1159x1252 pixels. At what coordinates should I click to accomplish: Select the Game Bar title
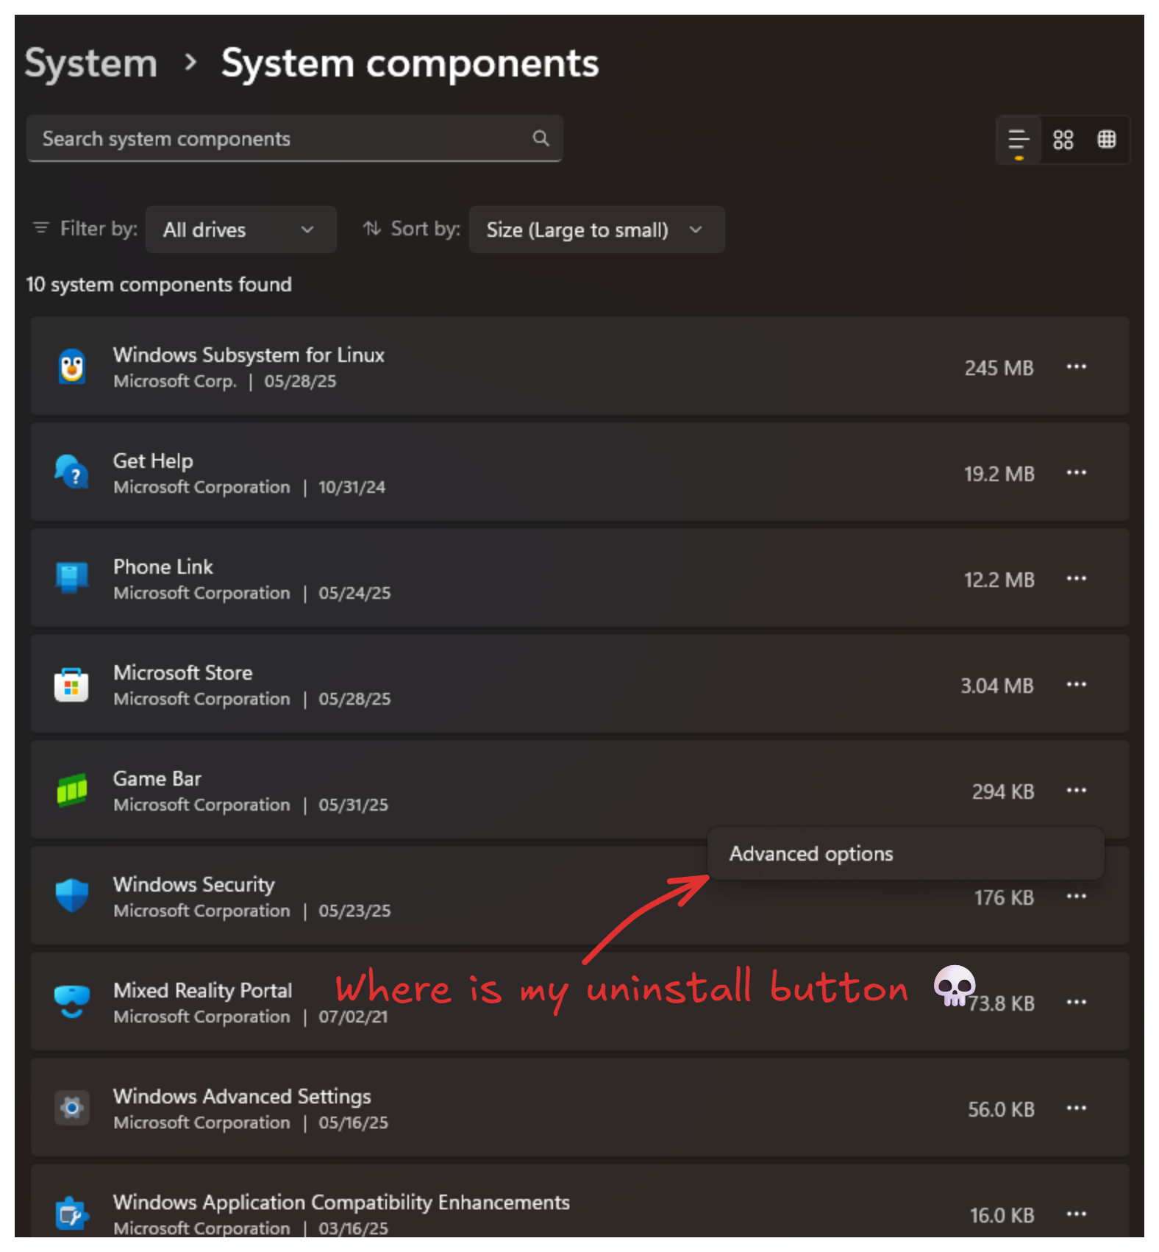157,778
